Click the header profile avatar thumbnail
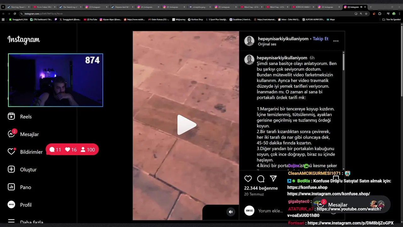Viewport: 403px width, 227px height. 249,41
